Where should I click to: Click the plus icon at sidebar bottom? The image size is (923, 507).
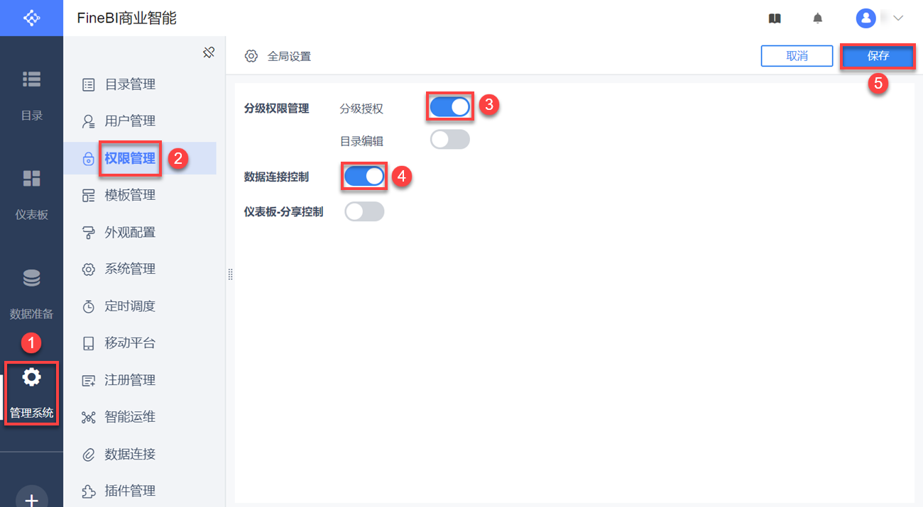coord(31,499)
